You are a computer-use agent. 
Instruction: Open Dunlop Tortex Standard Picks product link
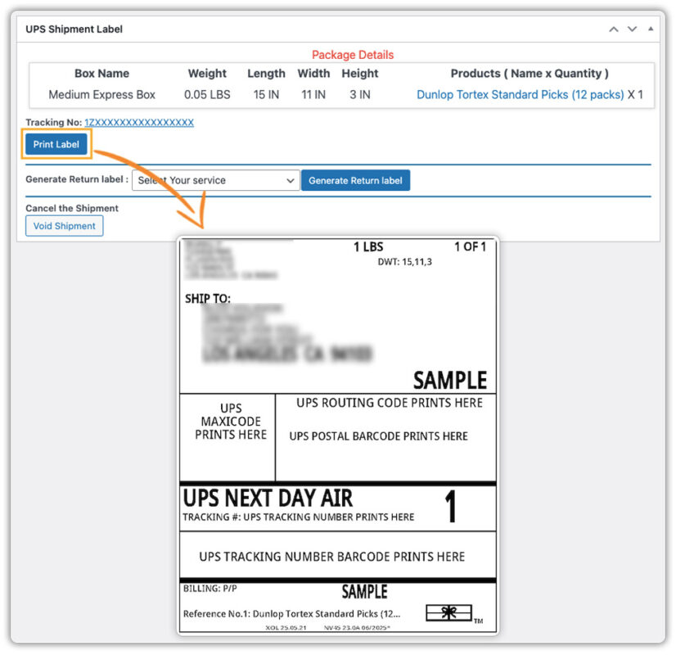pos(520,94)
